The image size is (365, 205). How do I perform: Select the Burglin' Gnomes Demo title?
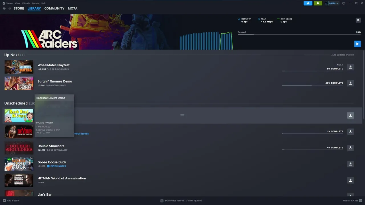(x=55, y=81)
